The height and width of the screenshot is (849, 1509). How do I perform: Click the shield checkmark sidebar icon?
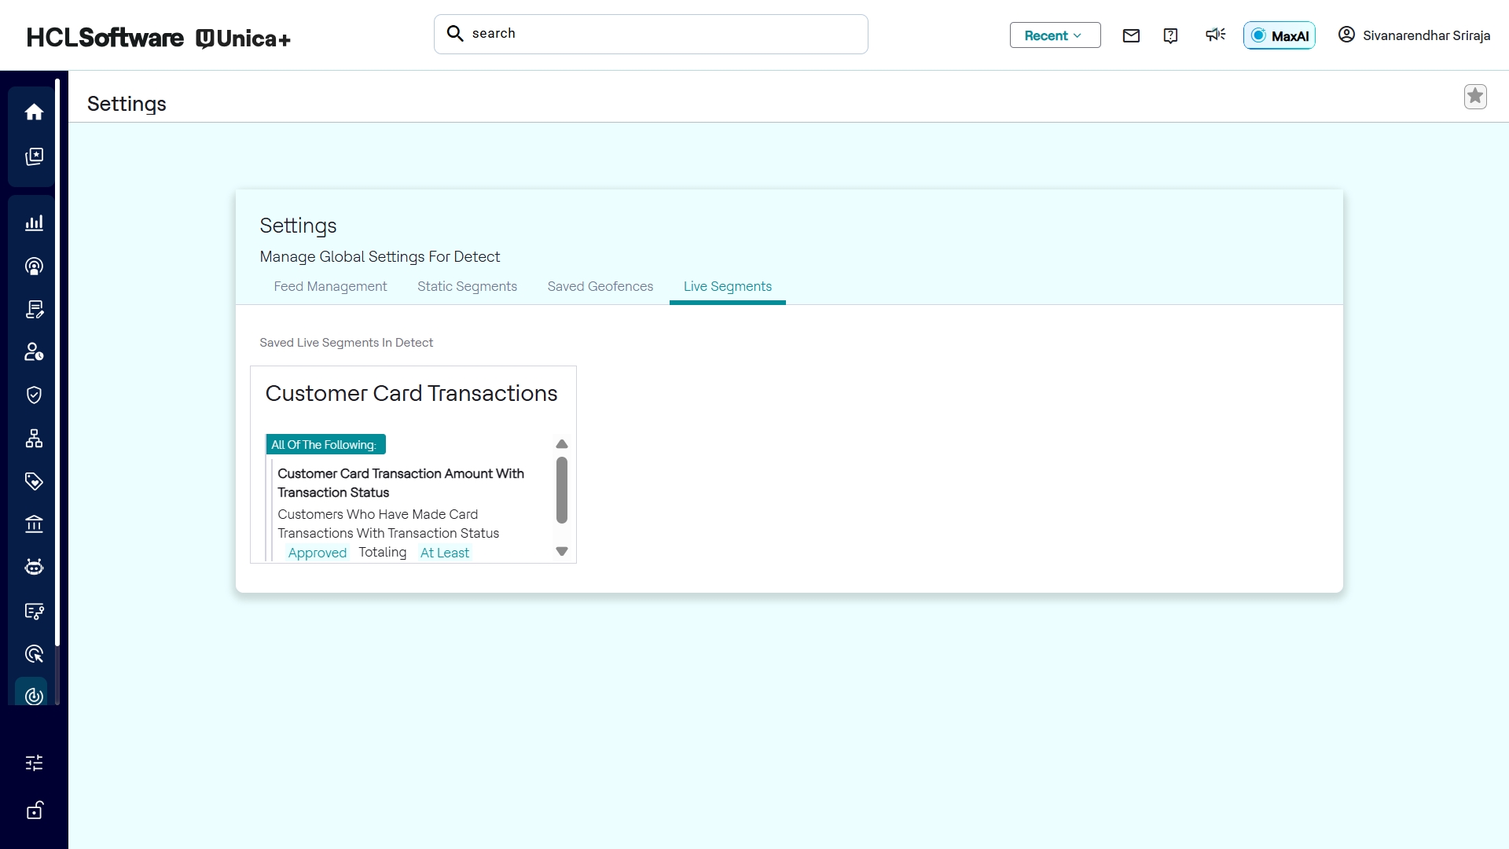pos(34,395)
